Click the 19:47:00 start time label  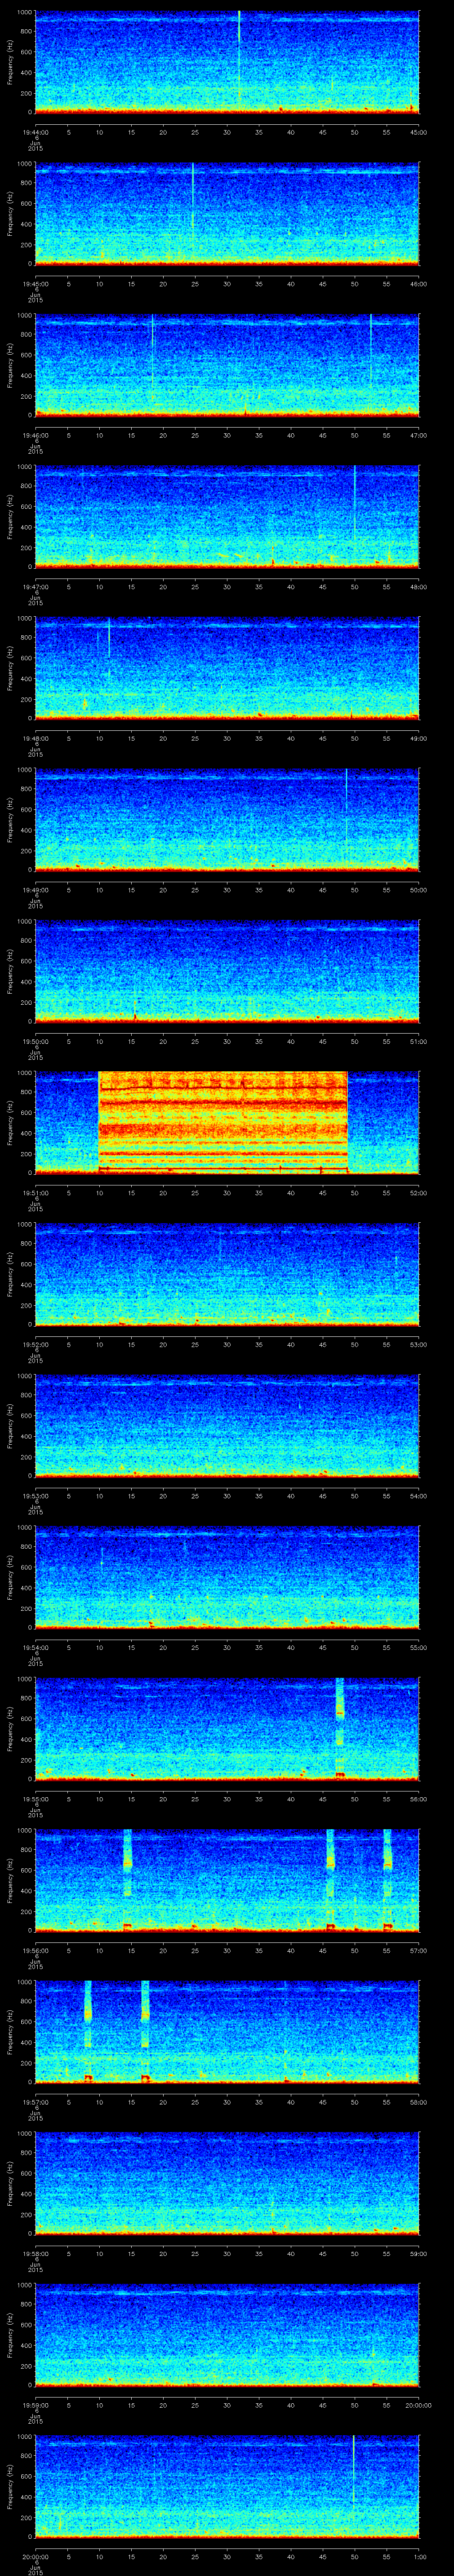click(35, 587)
